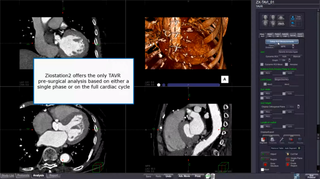Click the A-Z layout icon near End Protocol

[297, 176]
